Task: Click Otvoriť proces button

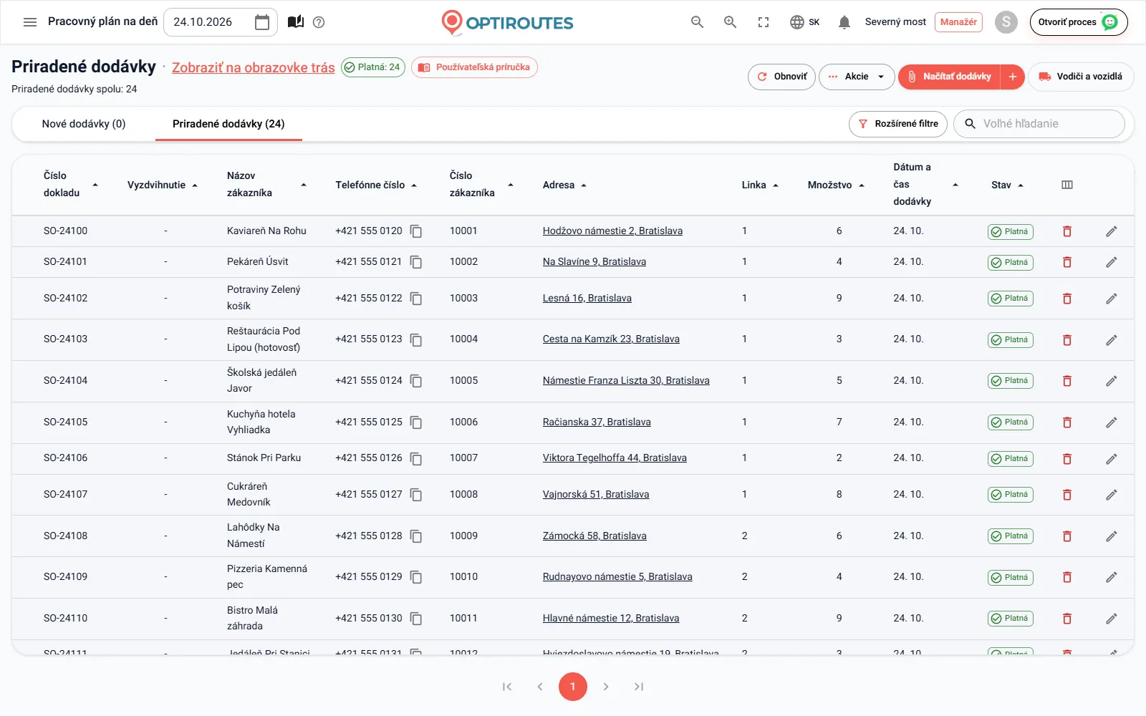Action: click(1079, 22)
